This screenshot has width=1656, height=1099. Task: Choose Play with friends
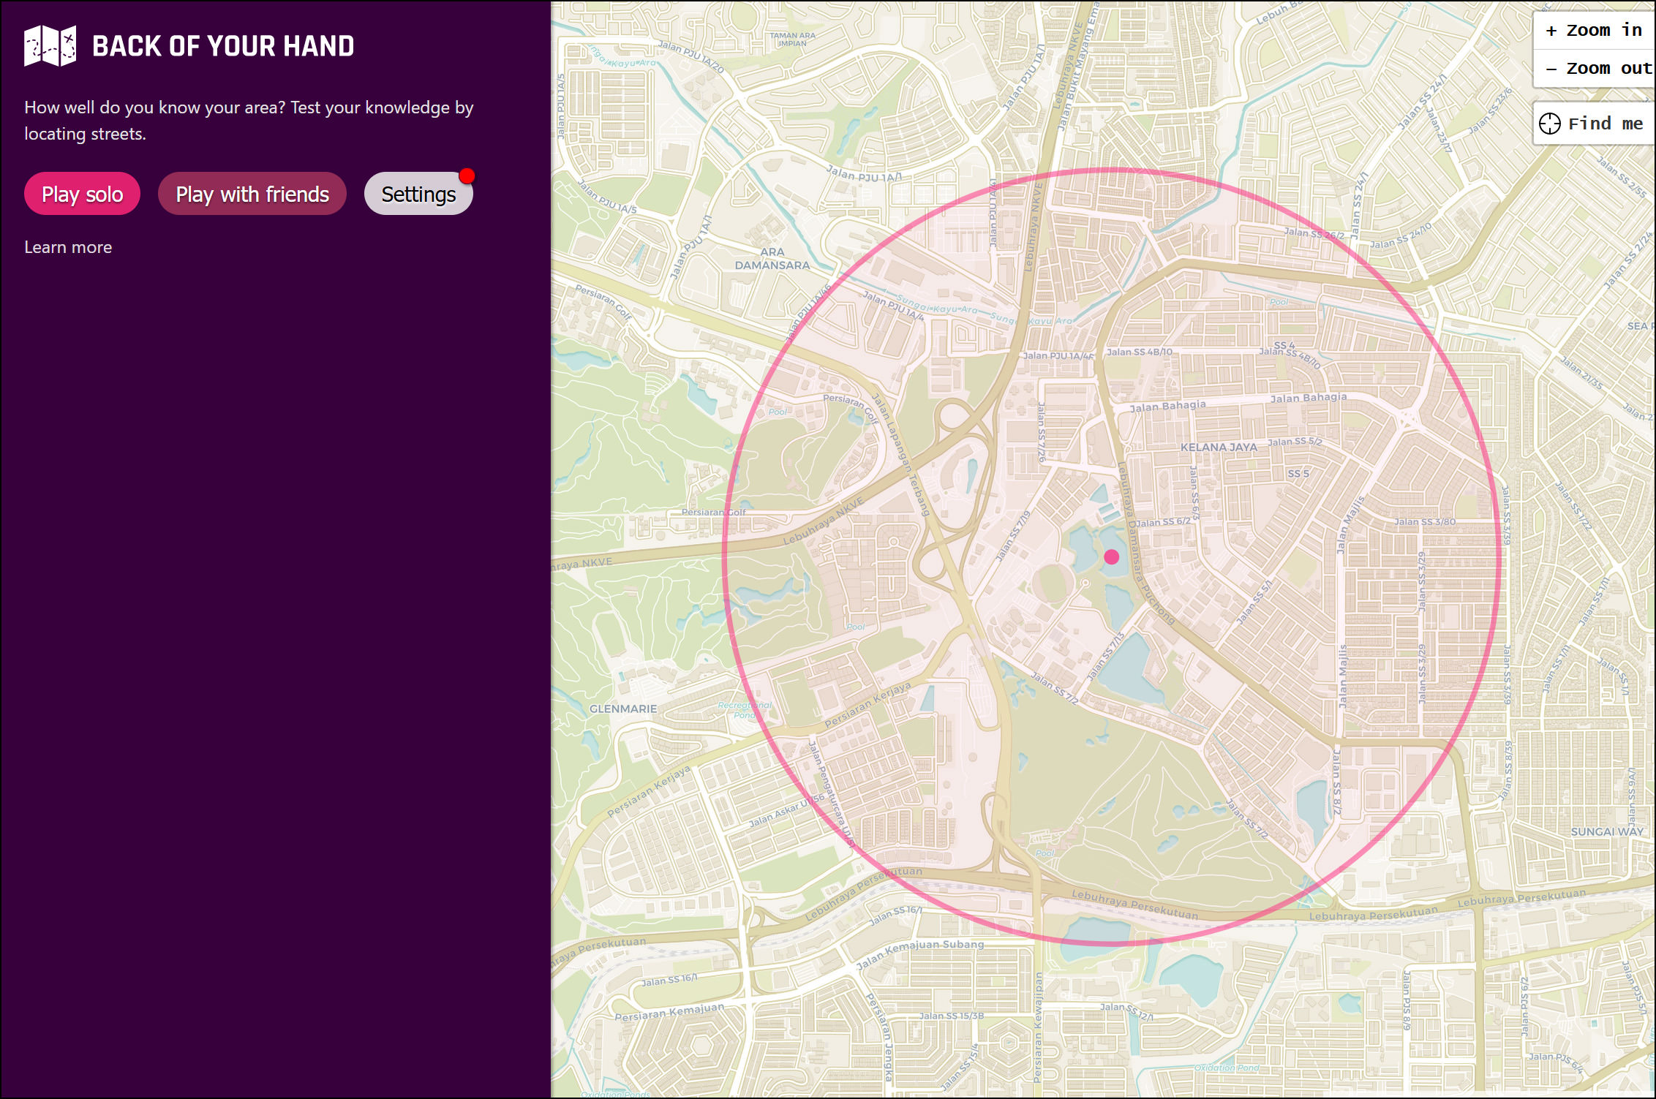tap(252, 194)
